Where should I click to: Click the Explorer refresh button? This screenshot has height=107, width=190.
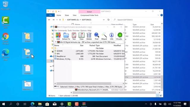point(108,20)
